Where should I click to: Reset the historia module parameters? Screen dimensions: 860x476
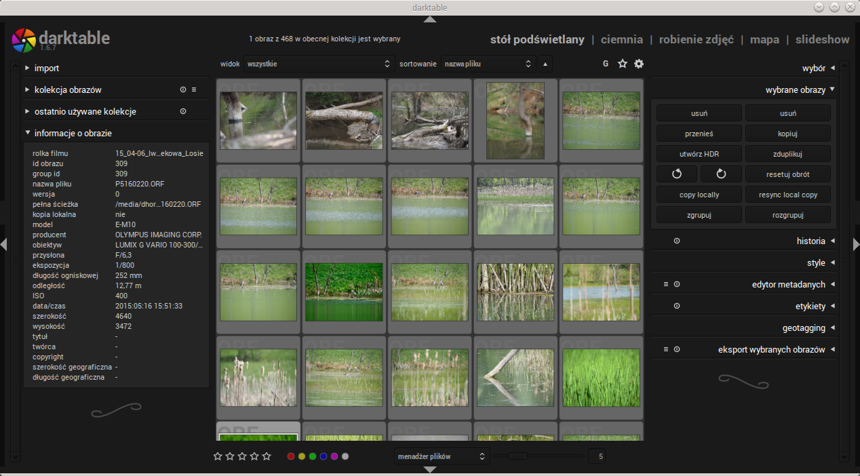pos(677,241)
